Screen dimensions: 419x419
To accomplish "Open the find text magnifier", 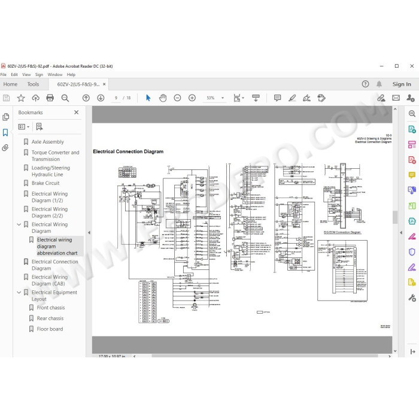I will [65, 98].
